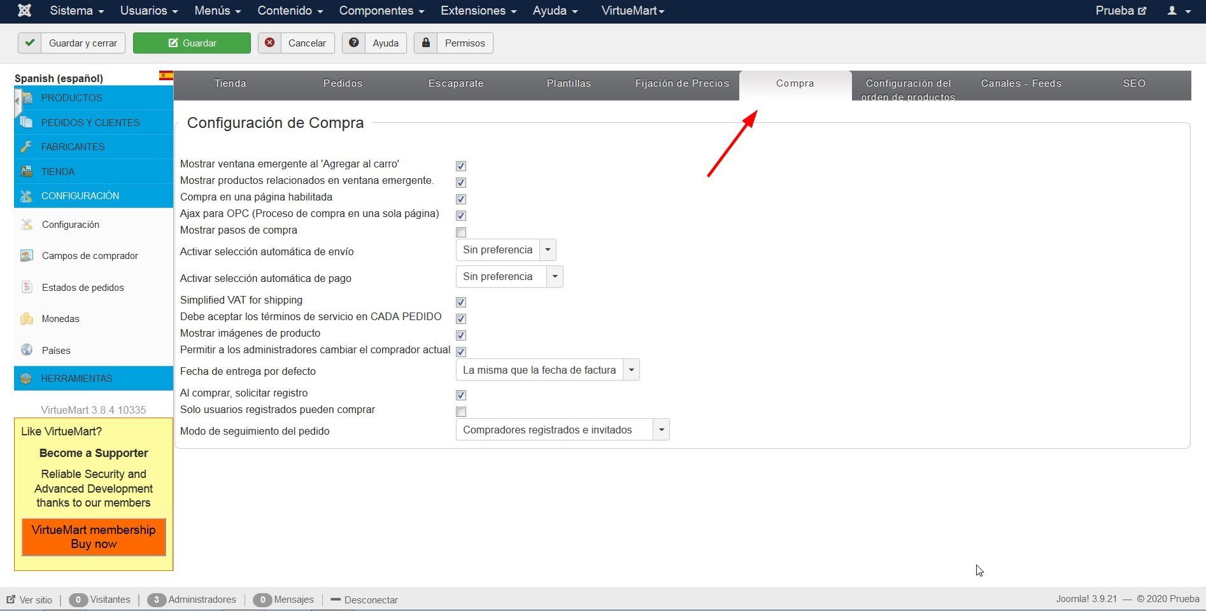This screenshot has width=1206, height=611.
Task: Open 'Activar selección automática de envío' dropdown
Action: pos(506,250)
